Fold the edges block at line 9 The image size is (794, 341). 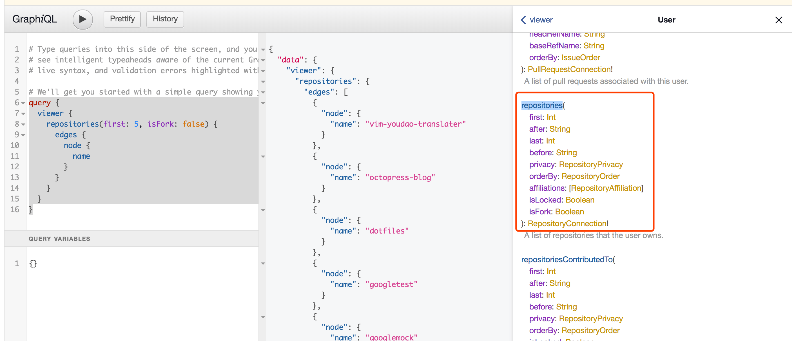[x=23, y=135]
